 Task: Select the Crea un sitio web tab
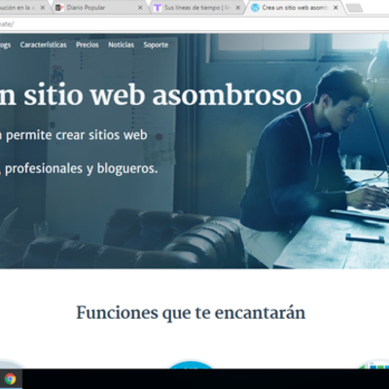[294, 8]
